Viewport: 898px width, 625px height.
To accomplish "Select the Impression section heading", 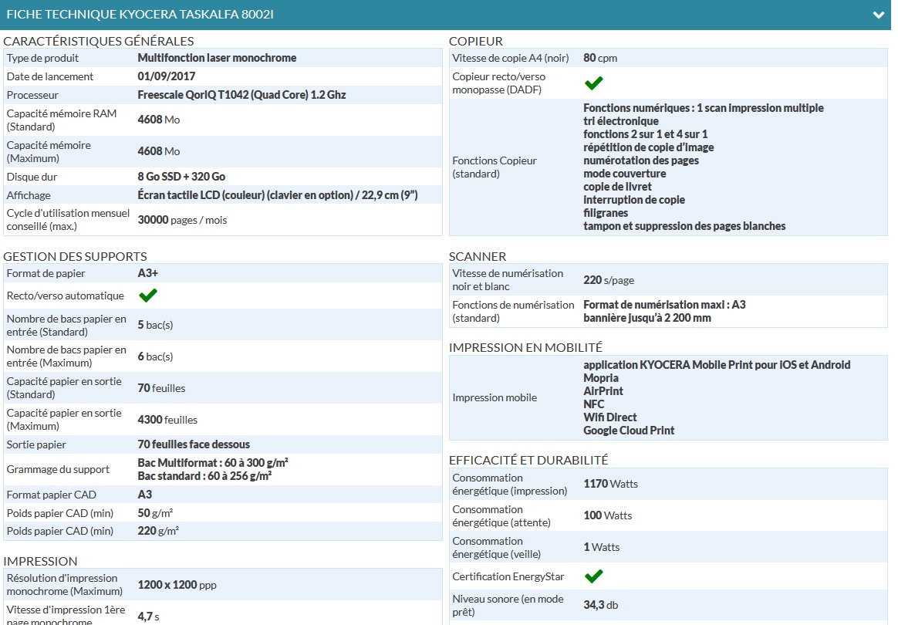I will point(40,562).
